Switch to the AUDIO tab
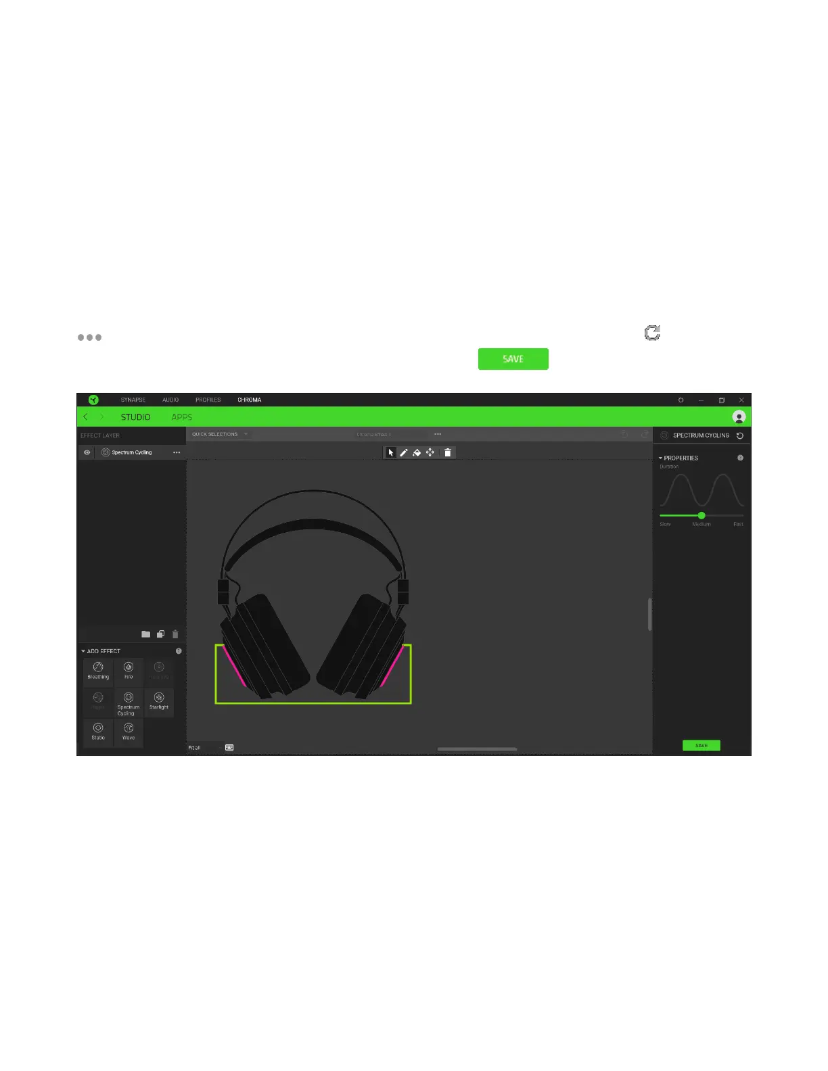This screenshot has width=828, height=1071. pyautogui.click(x=170, y=400)
